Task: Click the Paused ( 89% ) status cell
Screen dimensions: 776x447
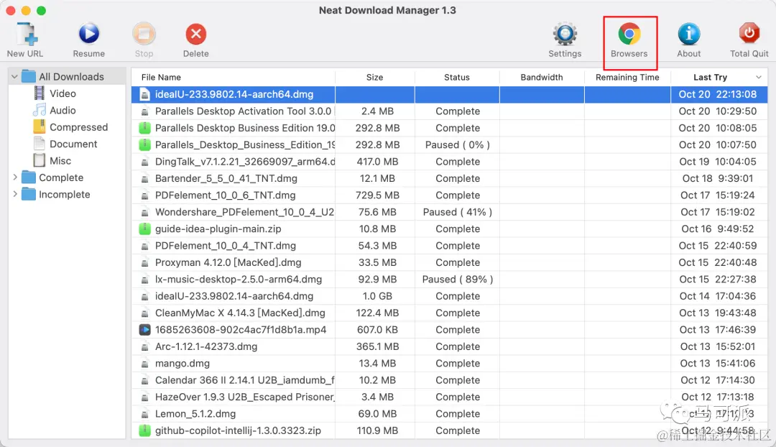Action: (x=457, y=279)
